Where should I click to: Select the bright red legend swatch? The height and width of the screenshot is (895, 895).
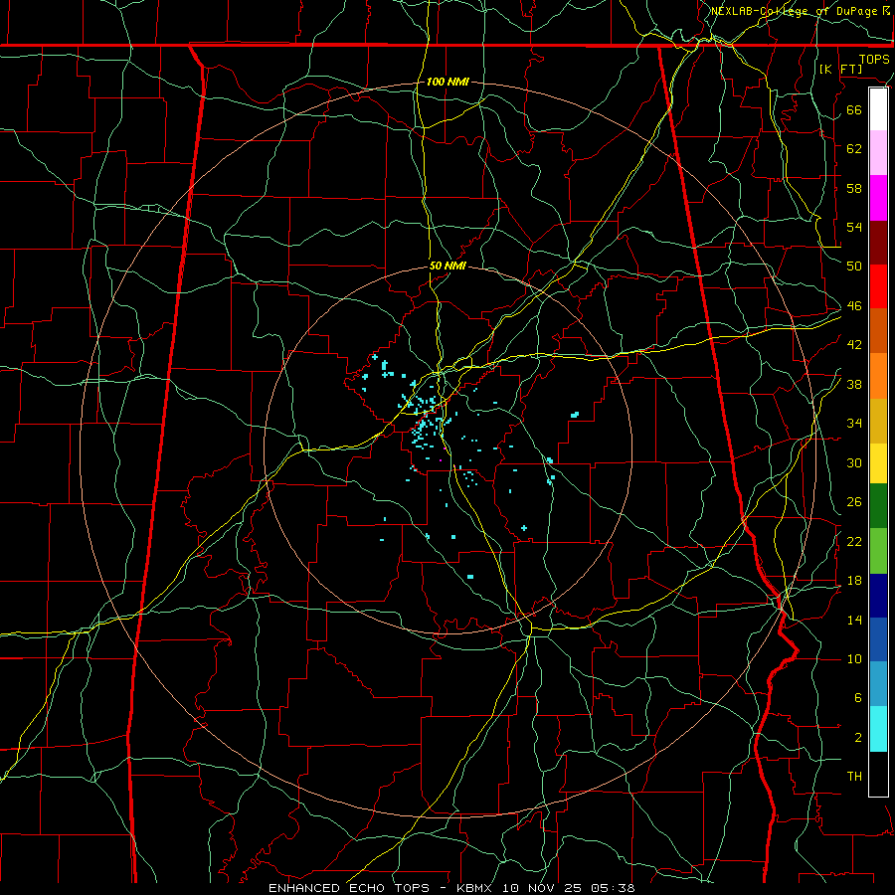pyautogui.click(x=878, y=286)
